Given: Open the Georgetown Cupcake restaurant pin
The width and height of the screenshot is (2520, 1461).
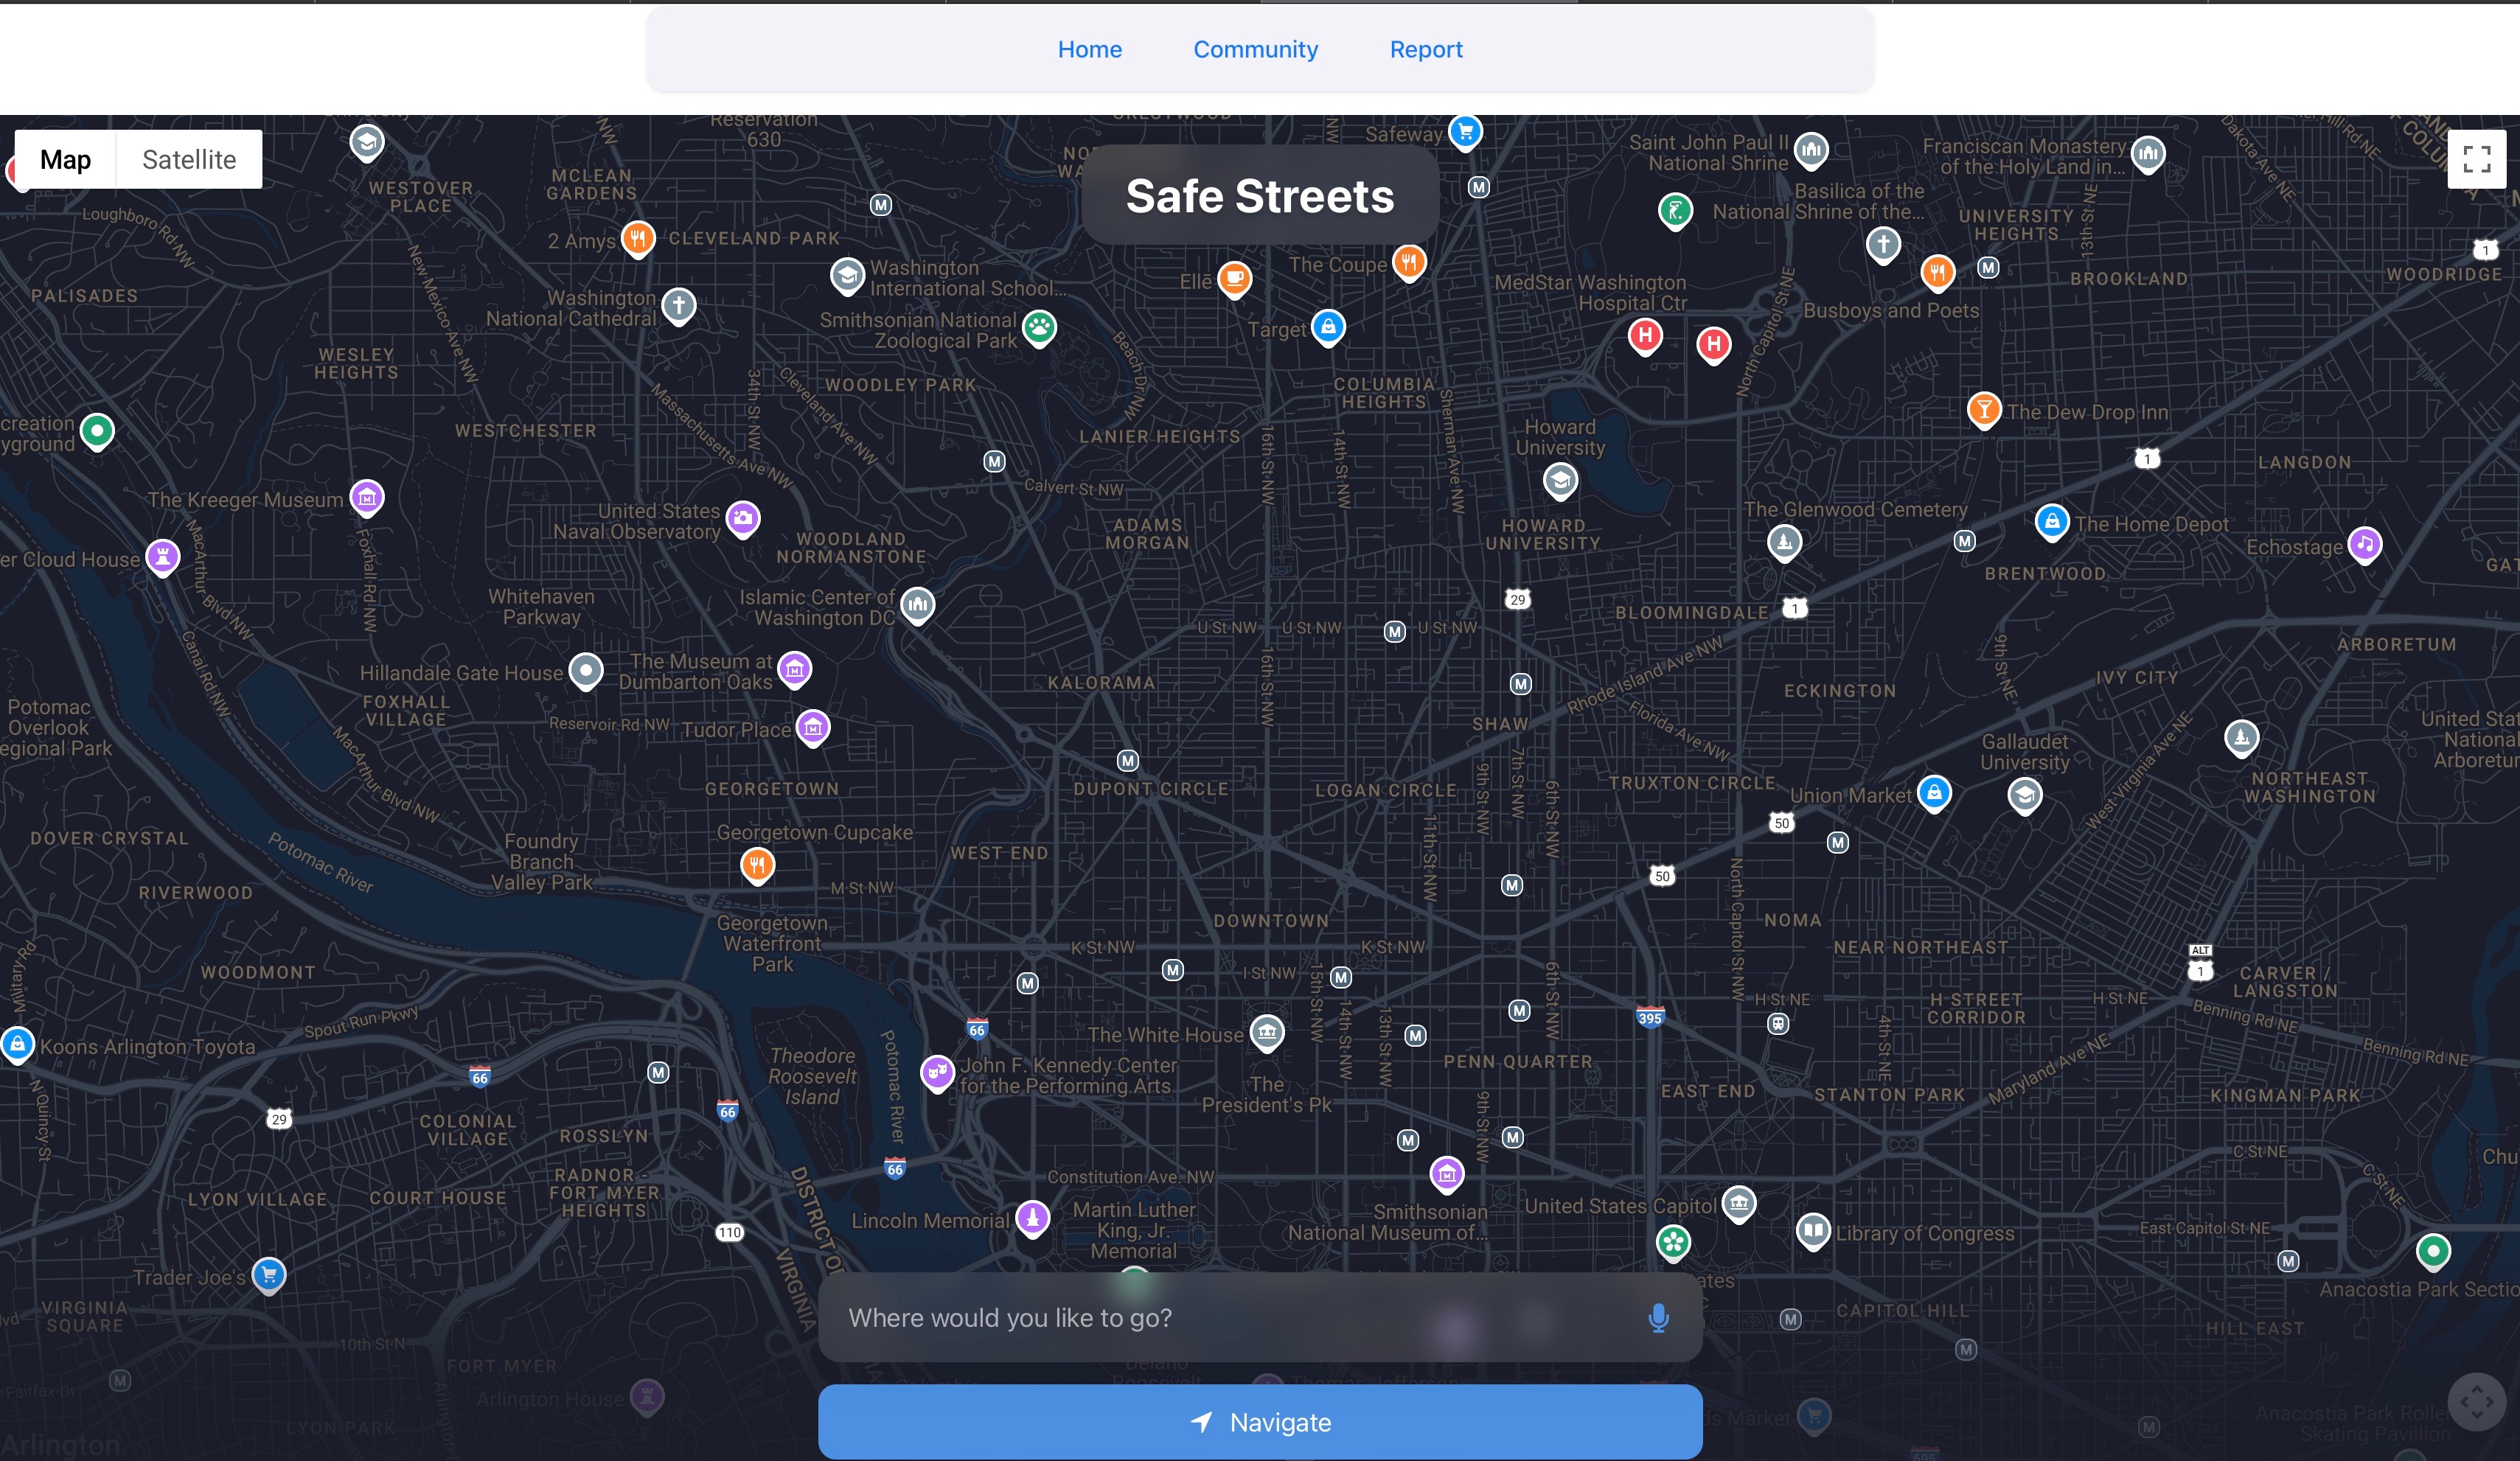Looking at the screenshot, I should [757, 863].
